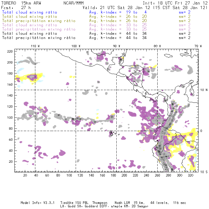Click the "YSU PBL" footer text
The width and height of the screenshot is (209, 209).
[x=82, y=203]
